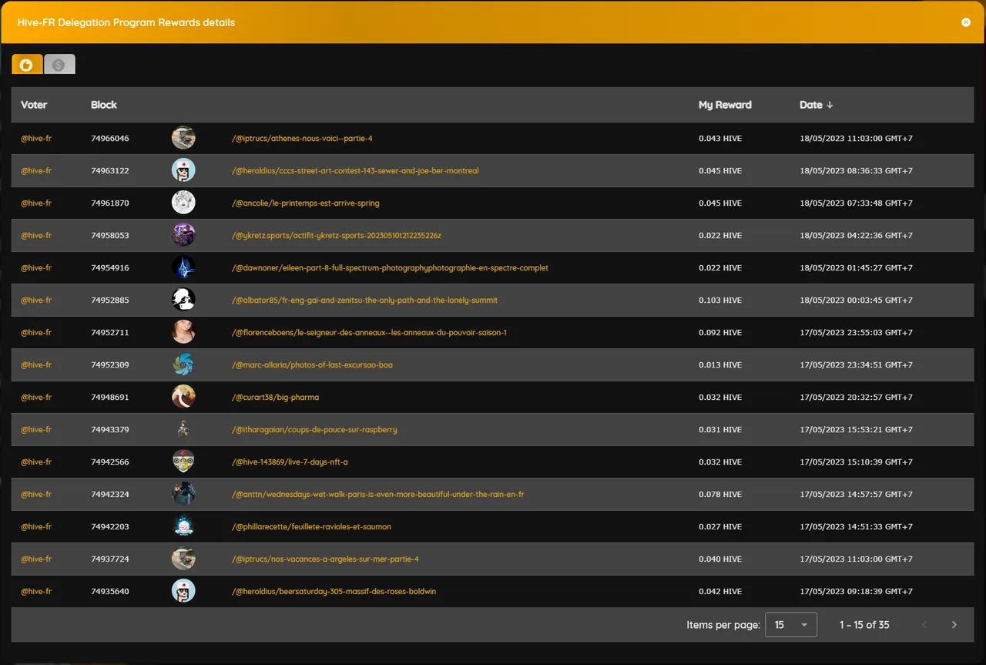
Task: Open florenceboens avatar icon
Action: tap(183, 332)
